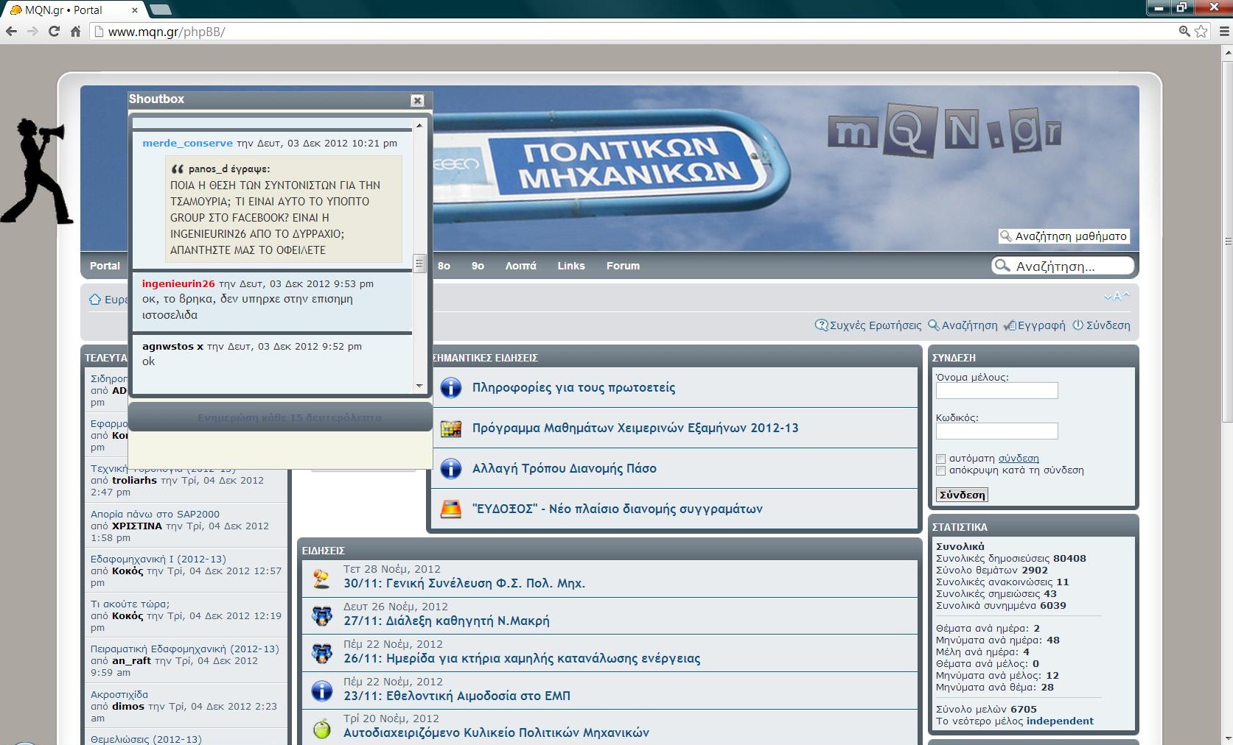Enable the αυτόματη σύνδεση checkbox
1233x745 pixels.
940,459
